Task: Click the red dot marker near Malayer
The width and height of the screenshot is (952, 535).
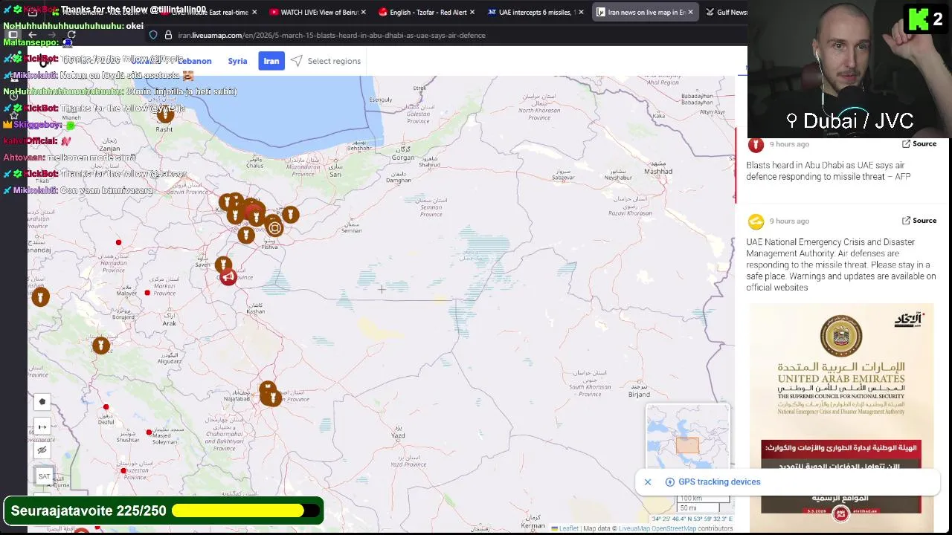Action: 147,293
